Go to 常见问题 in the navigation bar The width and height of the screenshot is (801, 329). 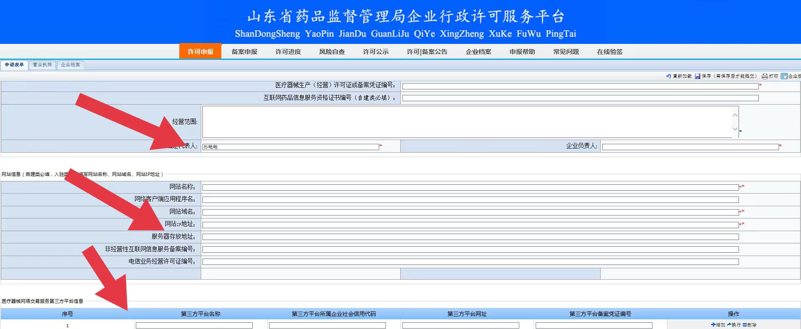tap(566, 51)
